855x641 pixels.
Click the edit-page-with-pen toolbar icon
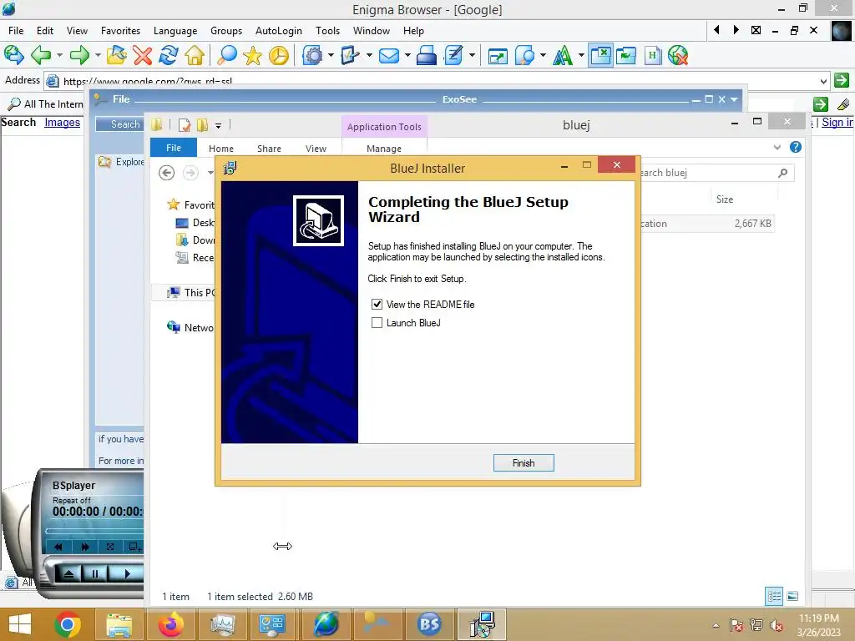point(453,55)
